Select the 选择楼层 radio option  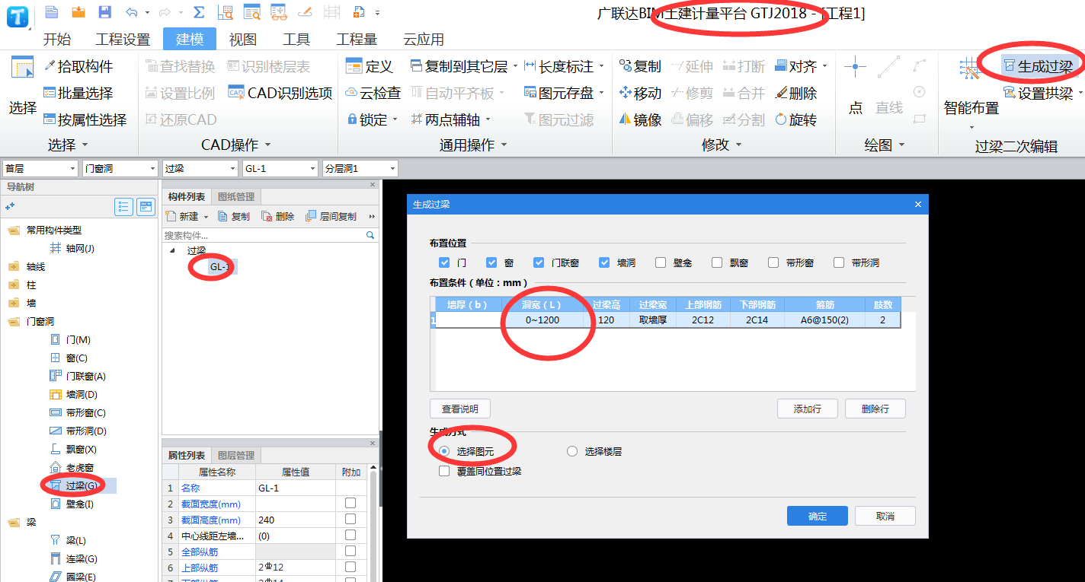coord(572,451)
